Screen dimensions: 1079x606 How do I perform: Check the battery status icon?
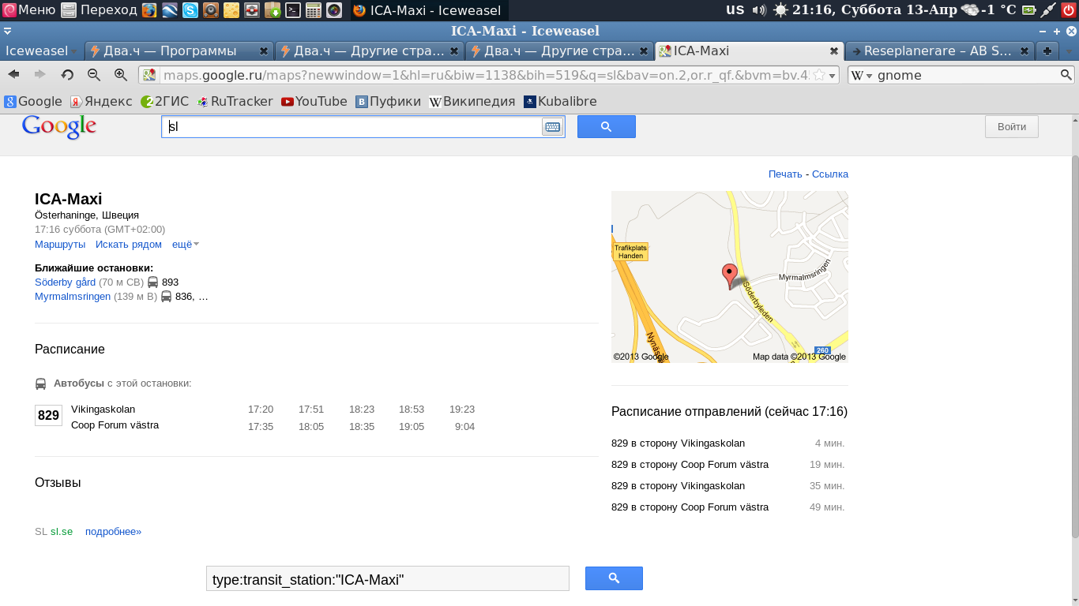pyautogui.click(x=1028, y=10)
